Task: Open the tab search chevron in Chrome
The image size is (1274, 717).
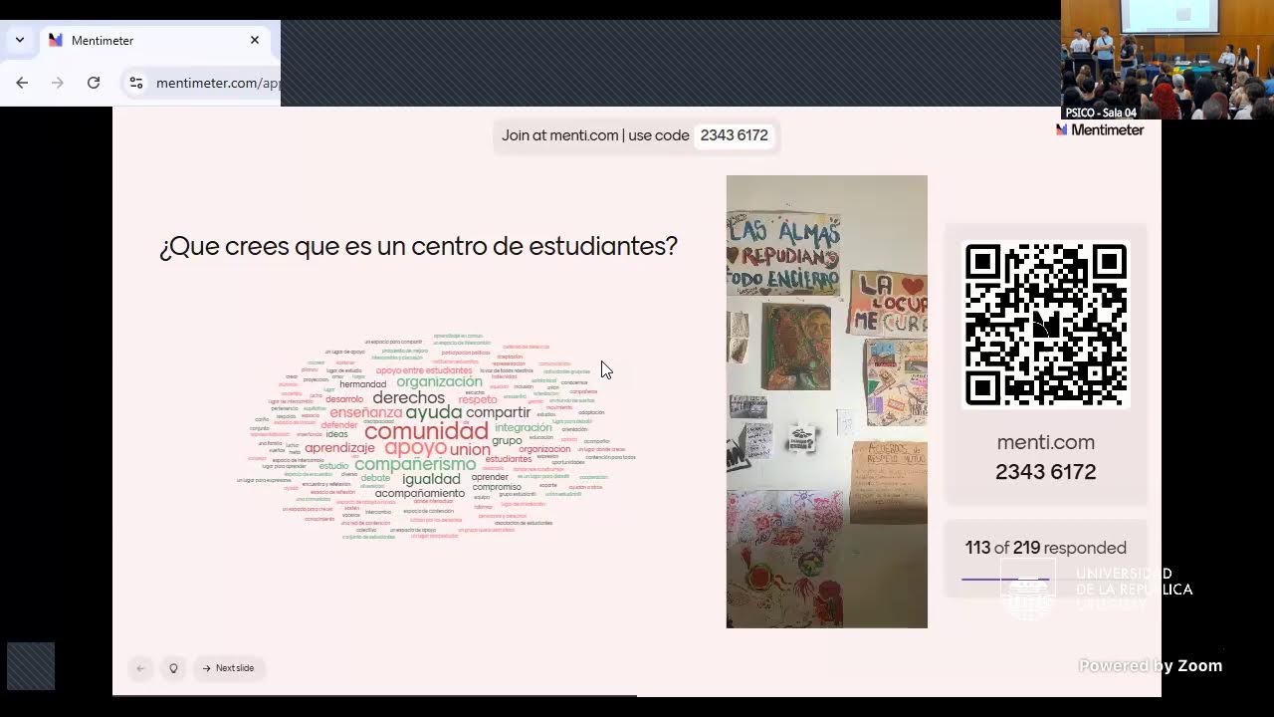Action: tap(19, 41)
